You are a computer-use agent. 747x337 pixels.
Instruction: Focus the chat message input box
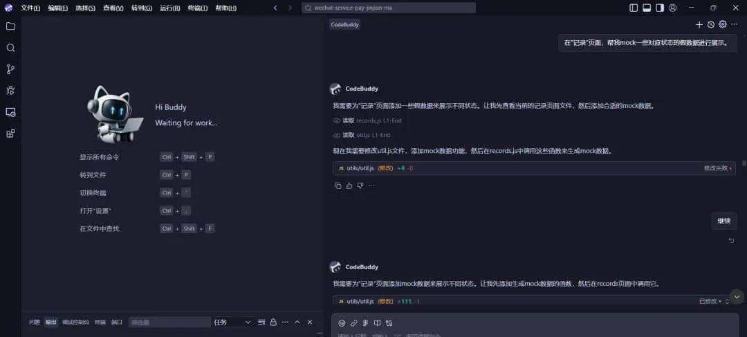535,334
